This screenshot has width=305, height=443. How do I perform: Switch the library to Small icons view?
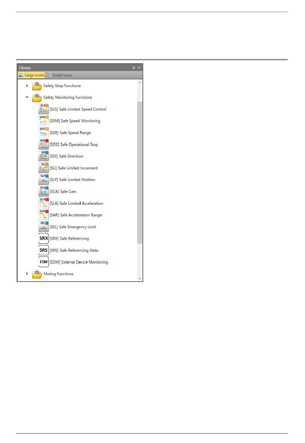point(59,75)
